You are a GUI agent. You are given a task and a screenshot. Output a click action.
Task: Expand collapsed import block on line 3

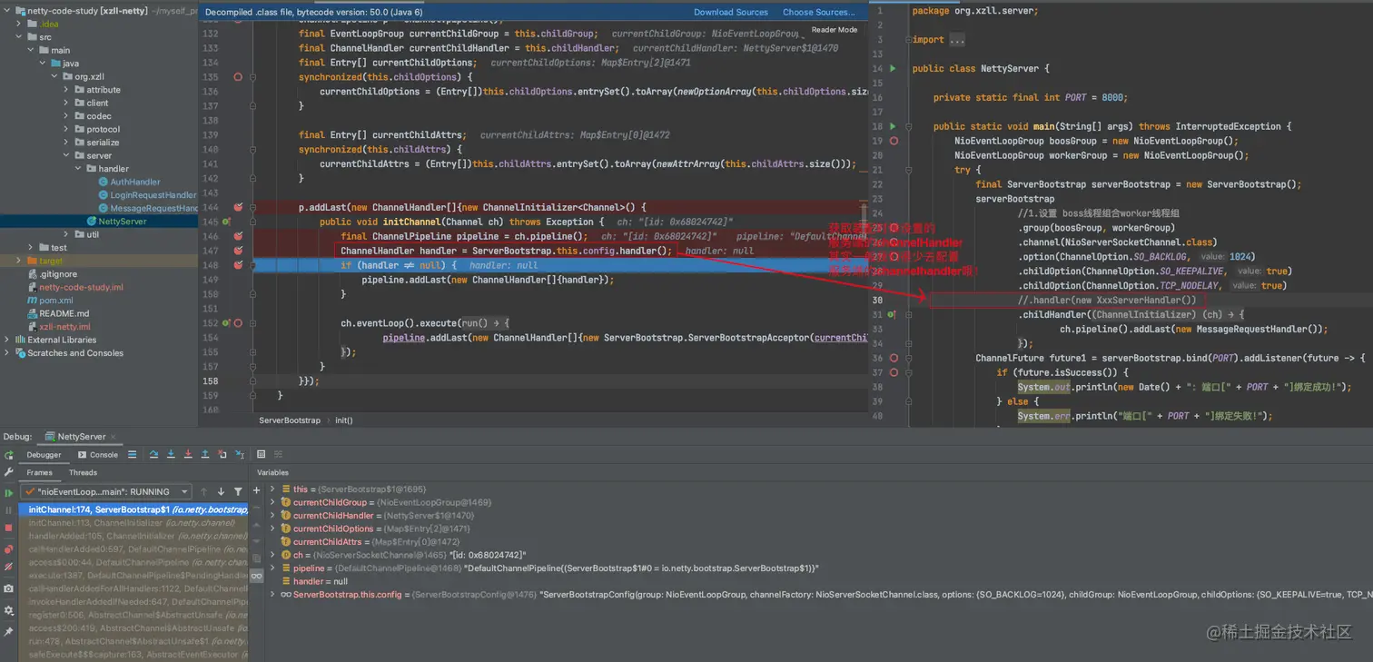point(907,40)
